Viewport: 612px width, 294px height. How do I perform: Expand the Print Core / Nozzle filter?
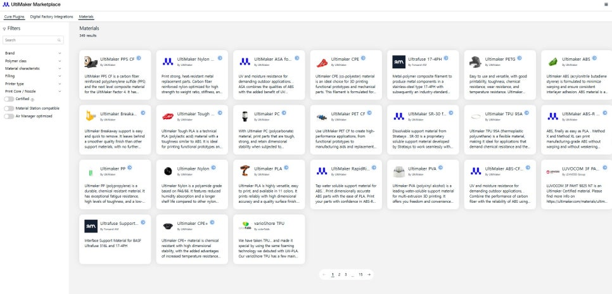tap(33, 91)
